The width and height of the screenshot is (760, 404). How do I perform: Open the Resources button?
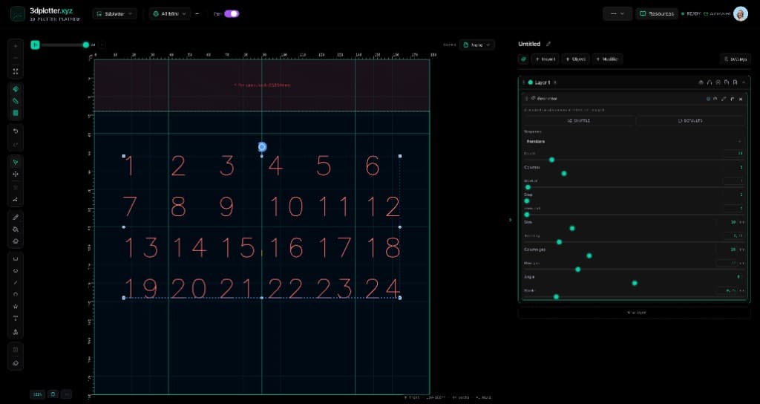(657, 13)
